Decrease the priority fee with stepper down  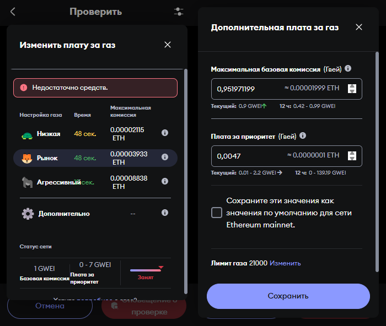tap(352, 158)
